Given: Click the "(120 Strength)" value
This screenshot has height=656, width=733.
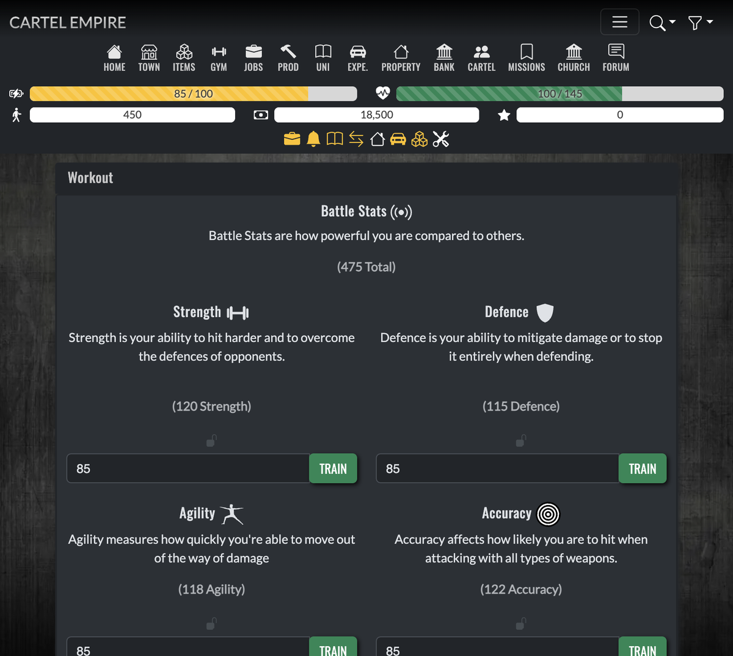Looking at the screenshot, I should tap(211, 406).
